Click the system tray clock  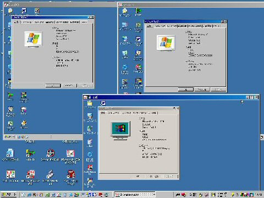pos(259,195)
